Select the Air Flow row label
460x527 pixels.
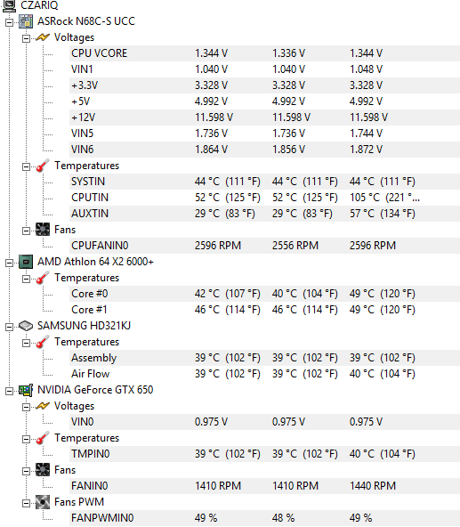pos(91,374)
